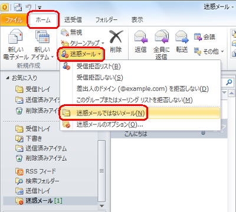
Task: Click the 無視 (Ignore) button
Action: (71, 32)
